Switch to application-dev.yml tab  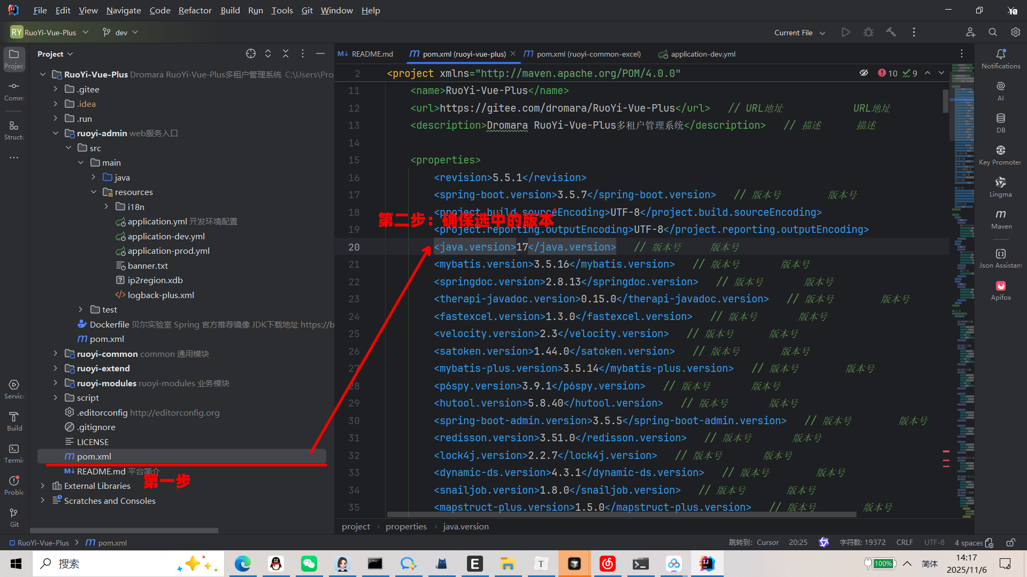tap(703, 54)
